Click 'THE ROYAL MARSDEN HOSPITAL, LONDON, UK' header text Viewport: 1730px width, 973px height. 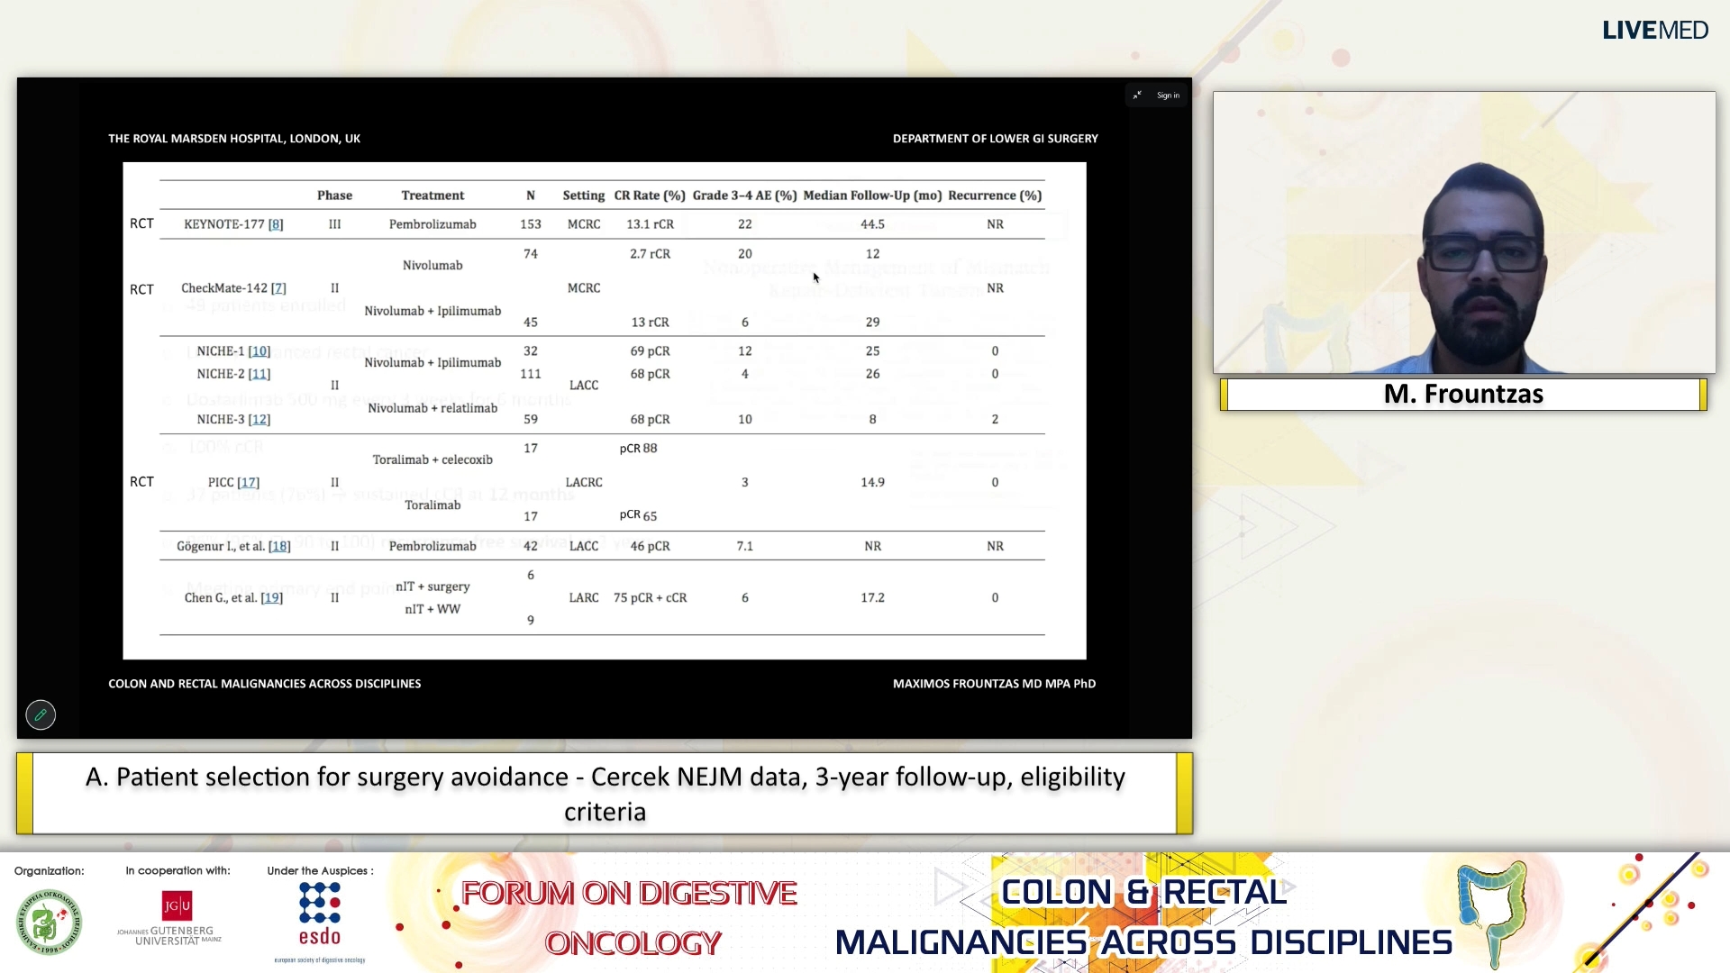234,139
